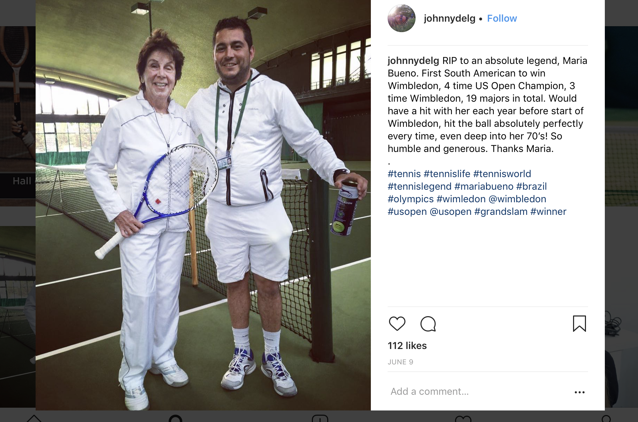Open the #mariabueno hashtag

tap(484, 187)
